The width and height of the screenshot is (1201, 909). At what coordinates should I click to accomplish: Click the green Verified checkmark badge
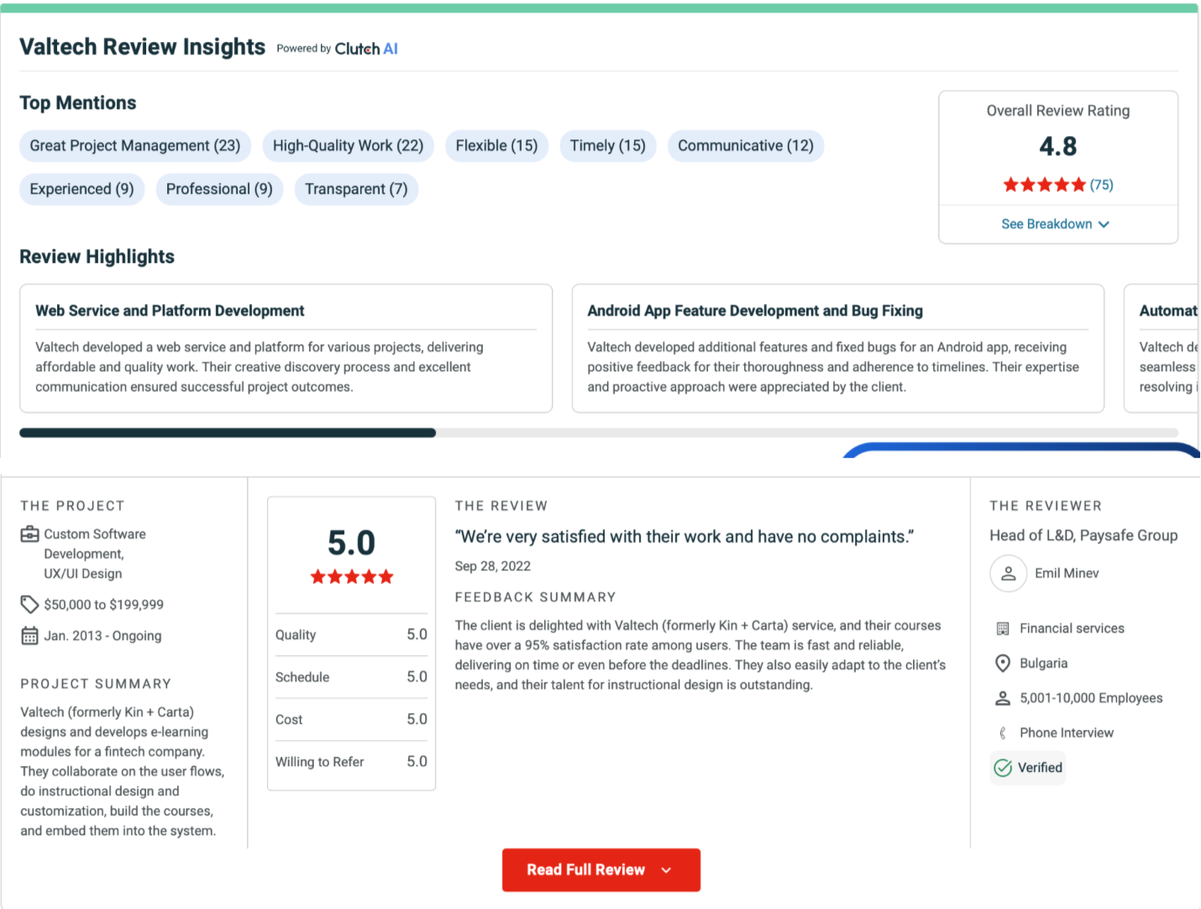click(x=1003, y=768)
